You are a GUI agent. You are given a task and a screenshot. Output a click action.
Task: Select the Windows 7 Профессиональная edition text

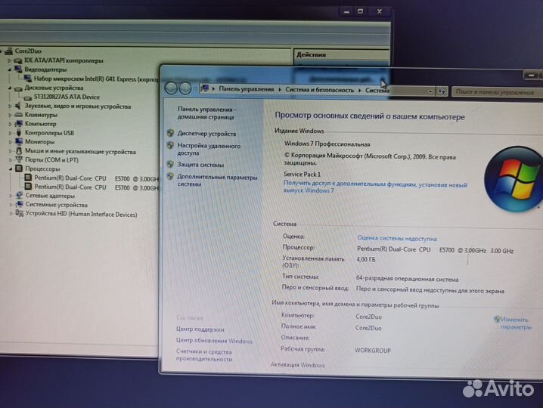(x=327, y=144)
